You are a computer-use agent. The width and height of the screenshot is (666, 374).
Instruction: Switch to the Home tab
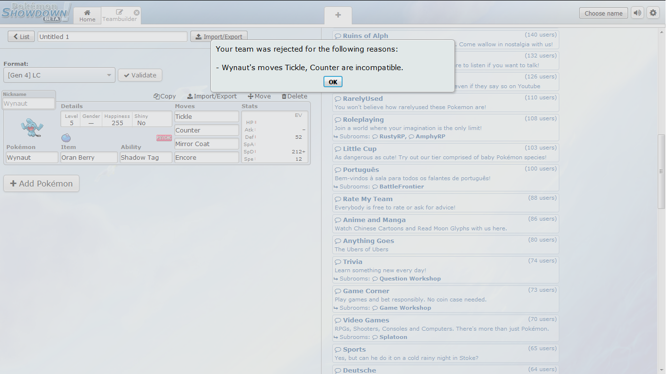click(87, 16)
